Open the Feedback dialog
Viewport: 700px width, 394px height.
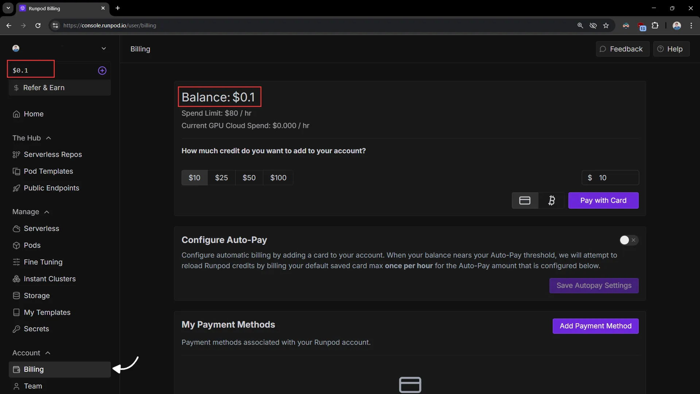coord(622,49)
